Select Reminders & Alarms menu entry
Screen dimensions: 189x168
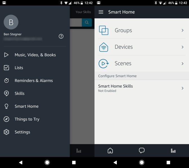[35, 80]
